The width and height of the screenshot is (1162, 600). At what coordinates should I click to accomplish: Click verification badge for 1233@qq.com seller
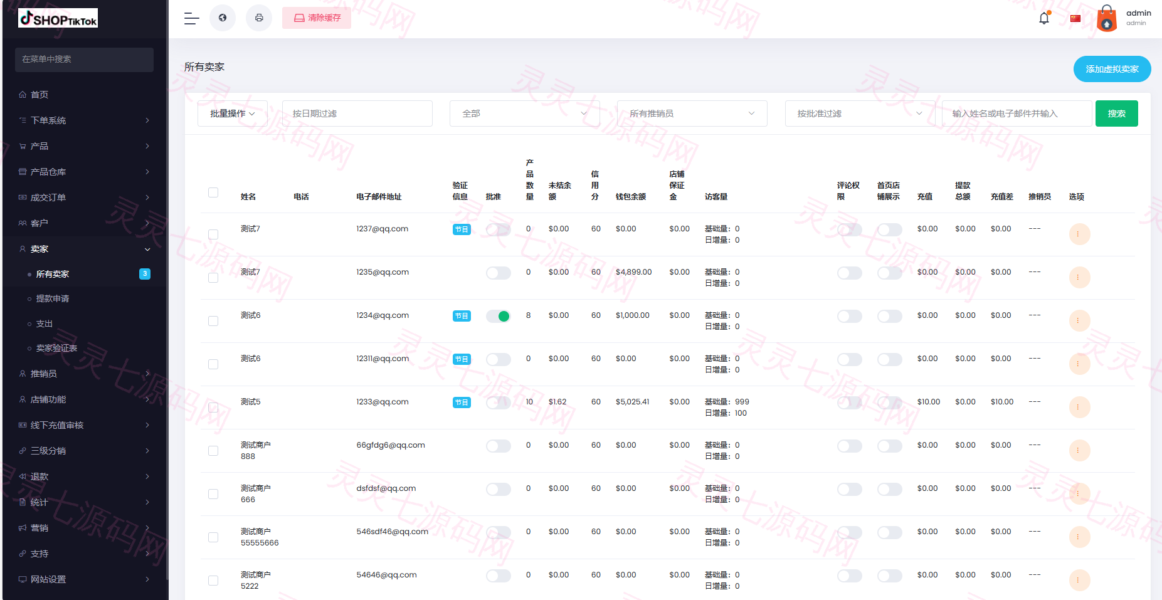pos(462,403)
